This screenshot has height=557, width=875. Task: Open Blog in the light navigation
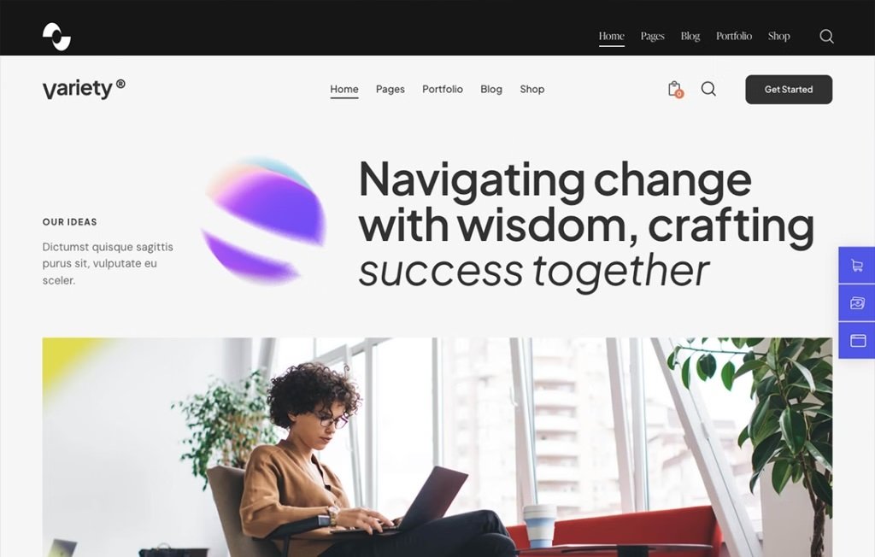(x=491, y=90)
